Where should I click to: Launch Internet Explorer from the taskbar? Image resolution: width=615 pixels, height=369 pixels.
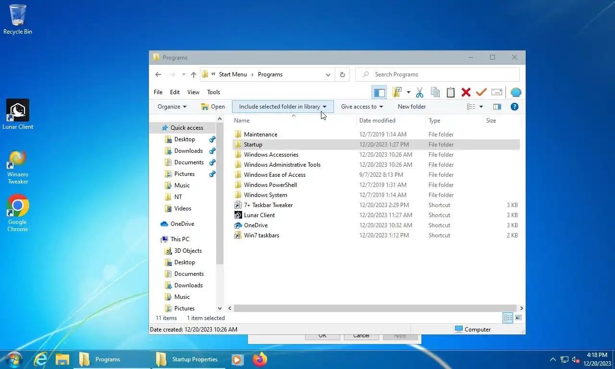click(40, 359)
